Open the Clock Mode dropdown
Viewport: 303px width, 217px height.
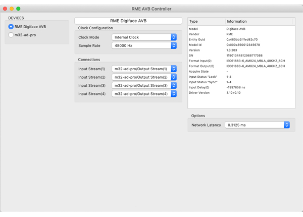144,37
